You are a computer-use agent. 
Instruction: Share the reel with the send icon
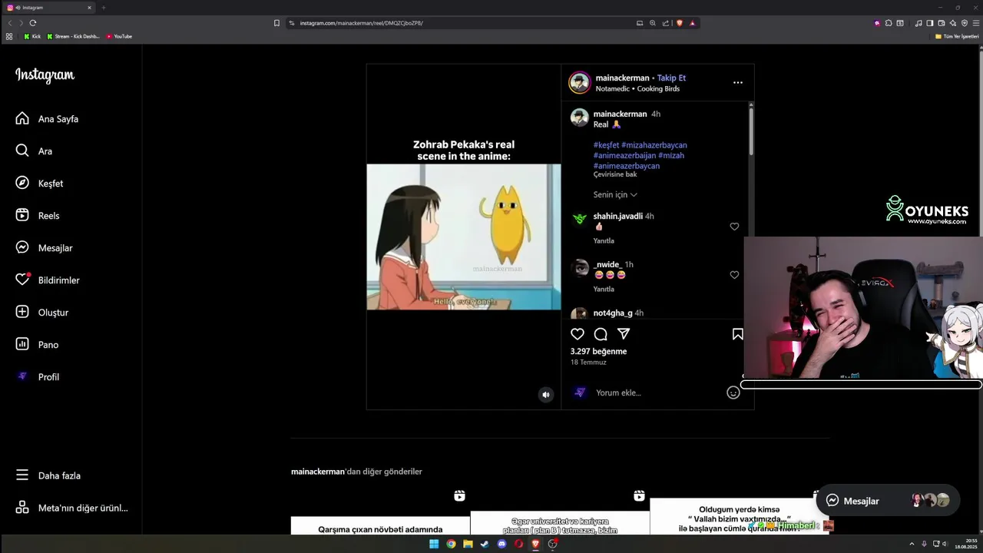click(624, 334)
